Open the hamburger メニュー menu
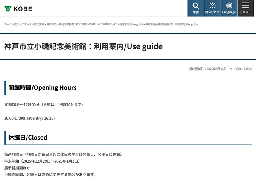This screenshot has width=256, height=181. (246, 8)
